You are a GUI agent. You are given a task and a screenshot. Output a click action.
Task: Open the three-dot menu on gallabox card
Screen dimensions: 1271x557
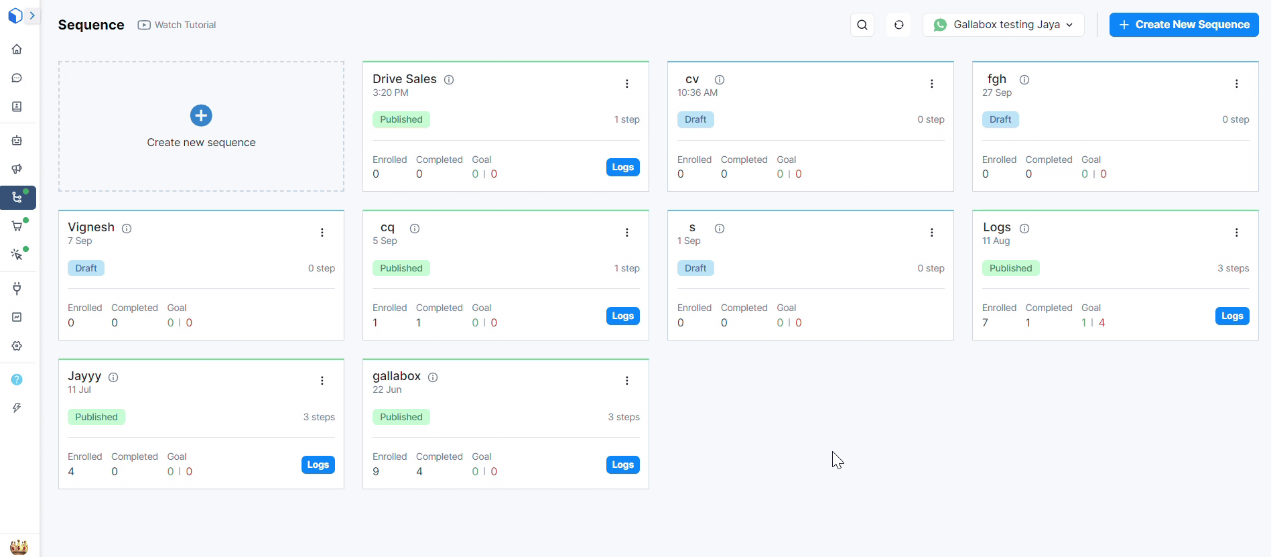pos(626,381)
